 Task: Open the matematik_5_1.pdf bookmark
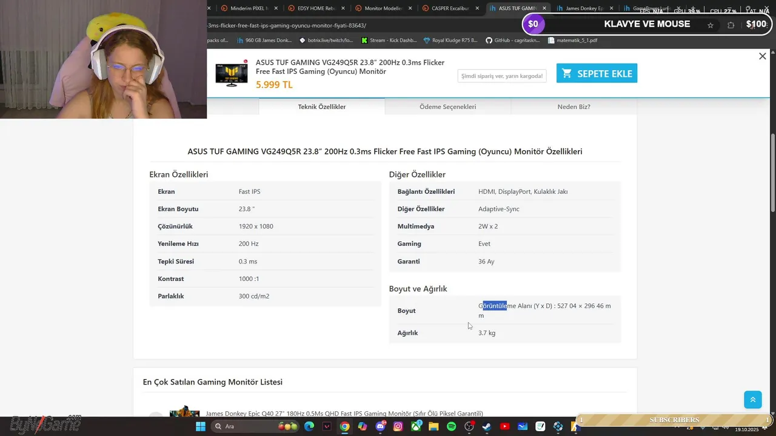coord(572,41)
